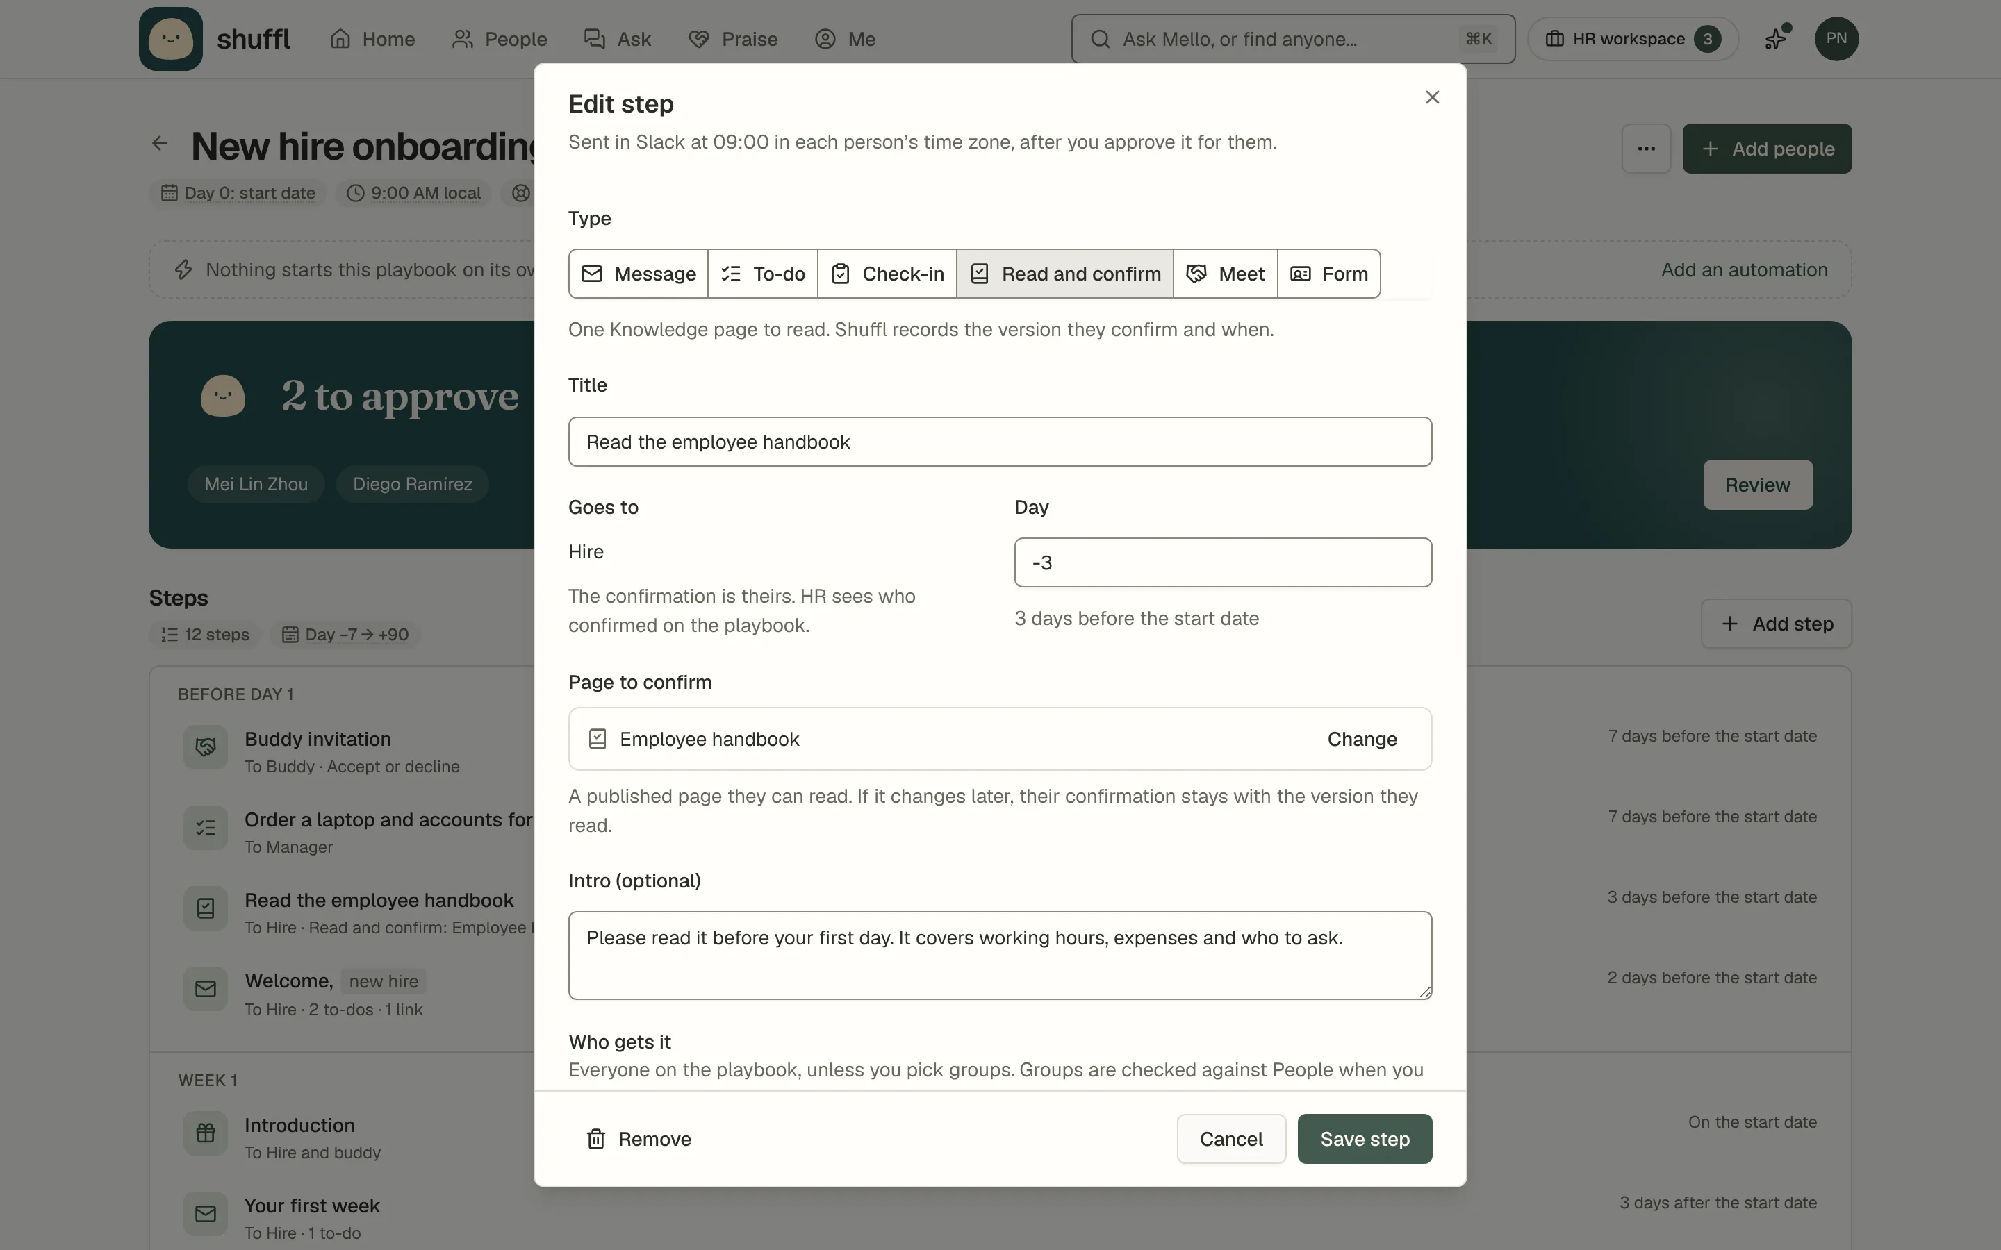Viewport: 2001px width, 1250px height.
Task: Cancel editing the step
Action: [1231, 1138]
